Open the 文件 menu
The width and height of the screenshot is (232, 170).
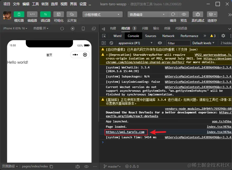[x=16, y=4]
